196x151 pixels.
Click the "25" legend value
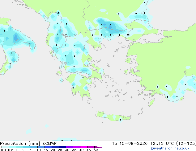[60, 150]
